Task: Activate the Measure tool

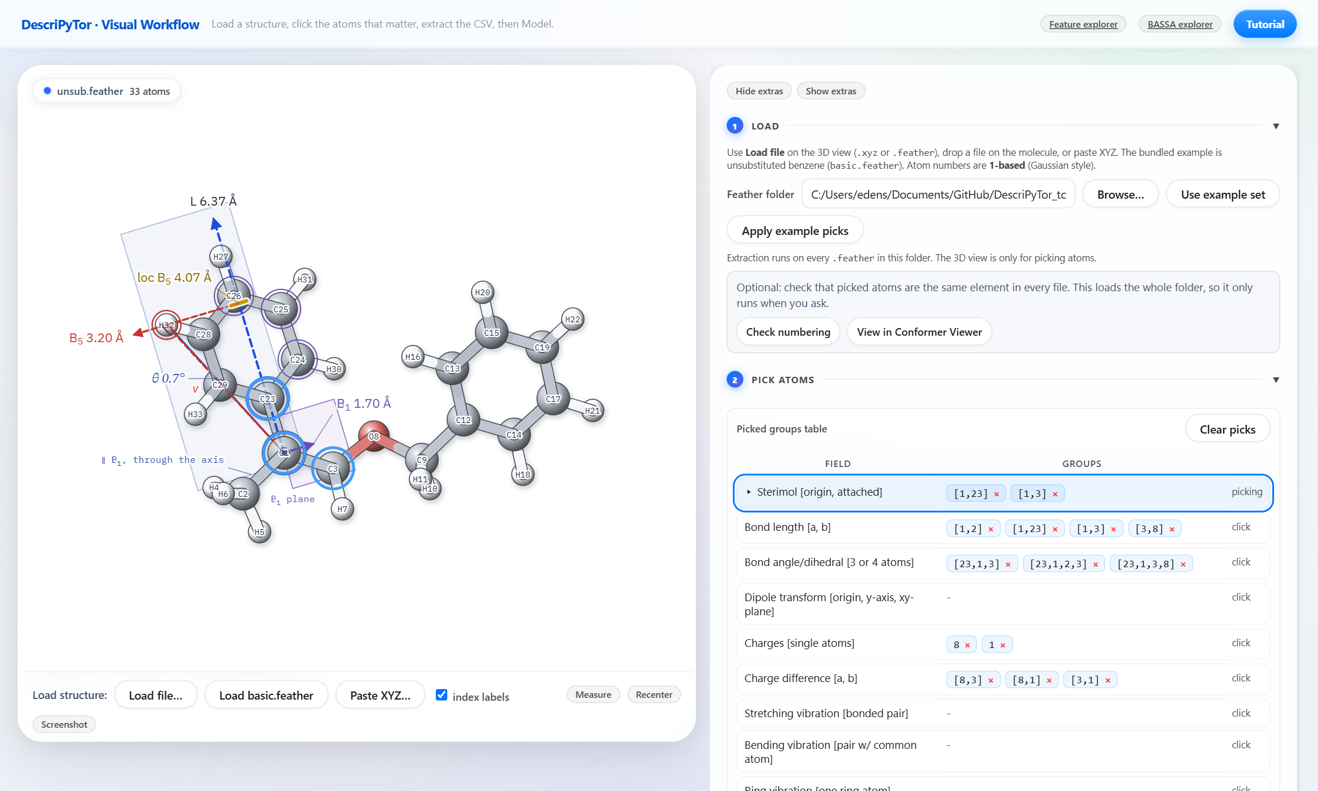Action: [x=593, y=694]
